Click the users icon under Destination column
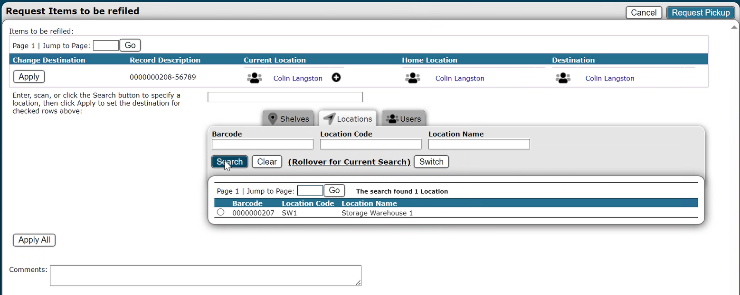 tap(563, 78)
